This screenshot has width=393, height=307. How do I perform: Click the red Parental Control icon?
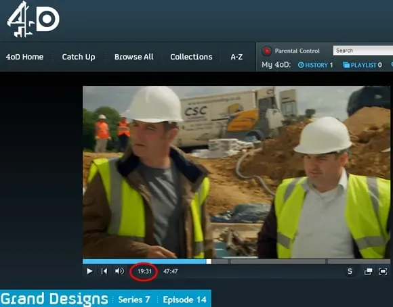266,51
